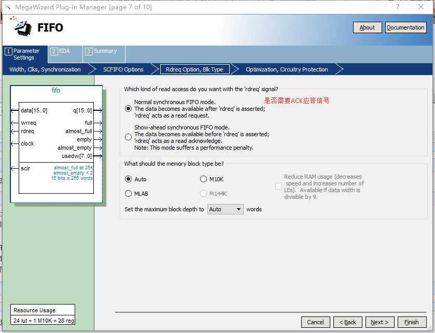Choose Auto memory block type
The height and width of the screenshot is (333, 435).
pyautogui.click(x=128, y=179)
